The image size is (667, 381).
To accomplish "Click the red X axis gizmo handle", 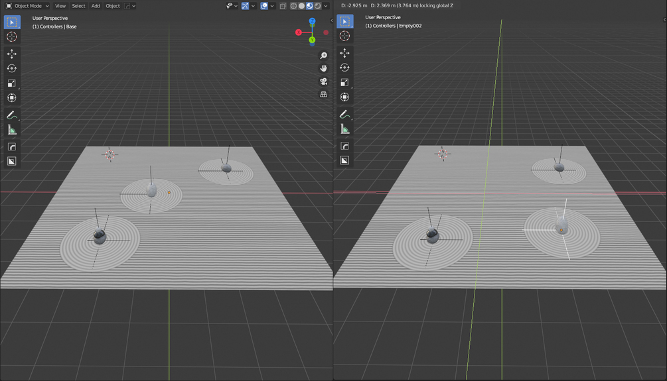I will click(299, 32).
